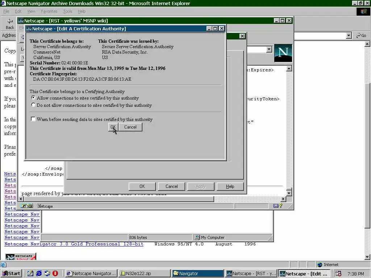The image size is (371, 278).
Task: Open the Windows Start button
Action: (x=11, y=274)
